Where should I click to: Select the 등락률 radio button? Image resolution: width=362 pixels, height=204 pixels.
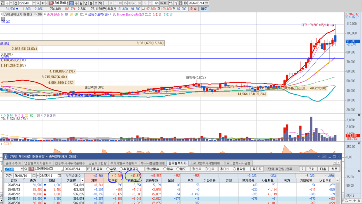(x=235, y=169)
